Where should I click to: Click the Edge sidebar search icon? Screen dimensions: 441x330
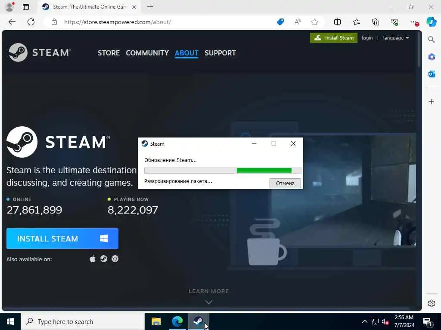pyautogui.click(x=431, y=40)
